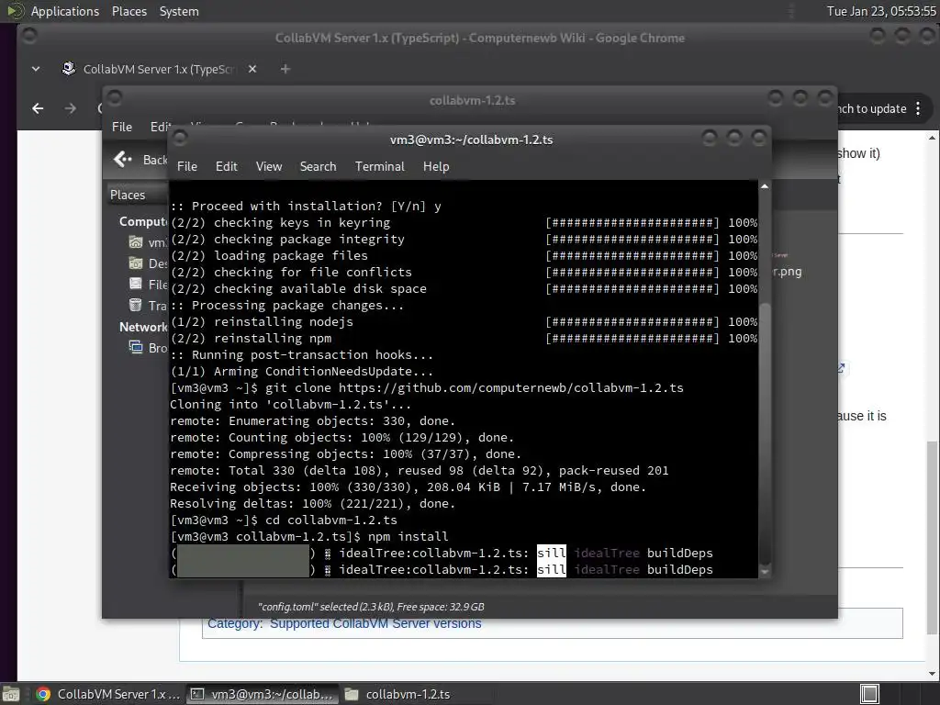Click the file manager window titlebar menu icon
This screenshot has height=705, width=940.
tap(114, 97)
